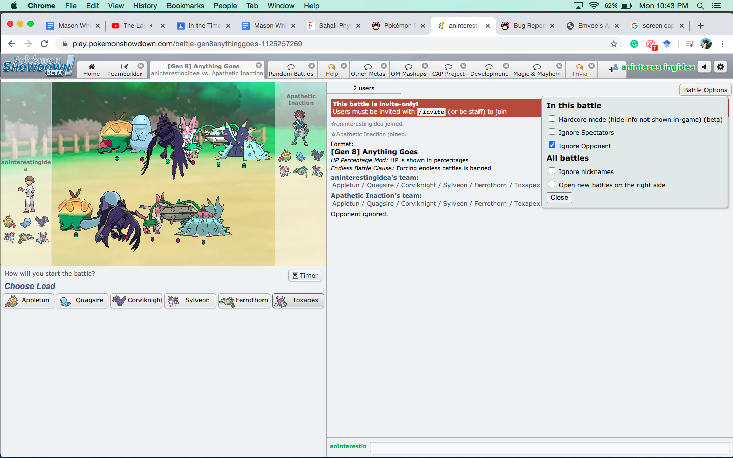Close the Development tab
Screen dimensions: 733x458
(506, 66)
